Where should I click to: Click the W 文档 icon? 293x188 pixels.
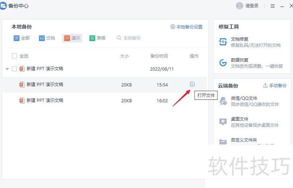42,38
